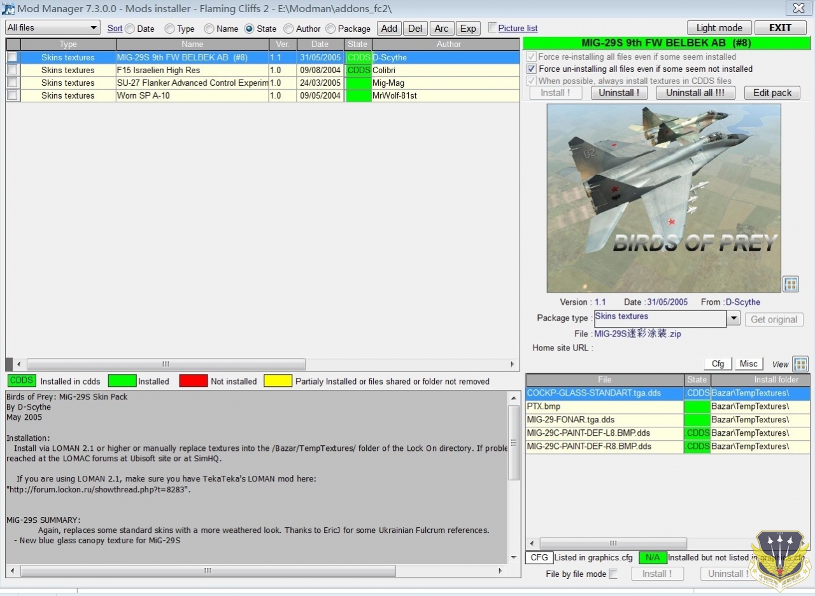Image resolution: width=815 pixels, height=596 pixels.
Task: Switch to Light mode
Action: click(x=719, y=28)
